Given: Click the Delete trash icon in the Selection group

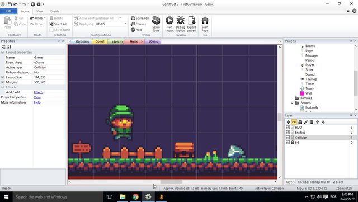Looking at the screenshot, I should [51, 18].
